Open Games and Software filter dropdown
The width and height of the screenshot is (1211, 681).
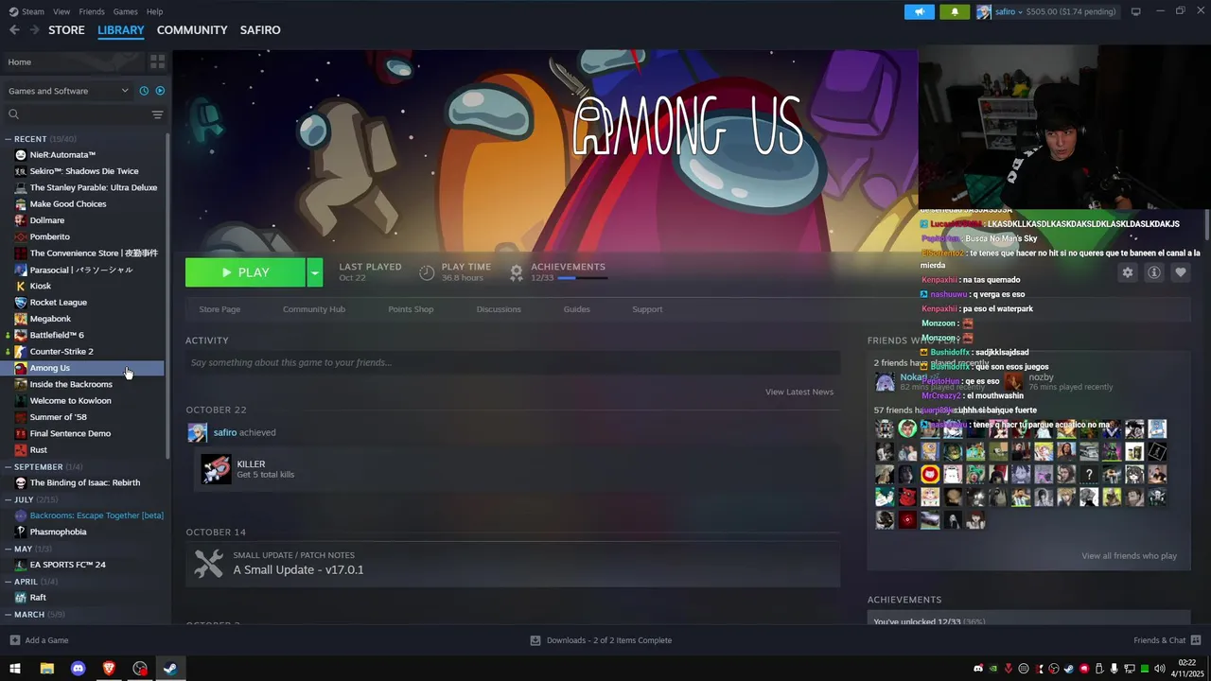(x=68, y=91)
